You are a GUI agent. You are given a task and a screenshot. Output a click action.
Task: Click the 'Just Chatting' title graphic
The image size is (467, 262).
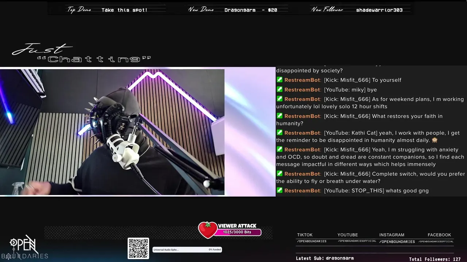(x=81, y=53)
